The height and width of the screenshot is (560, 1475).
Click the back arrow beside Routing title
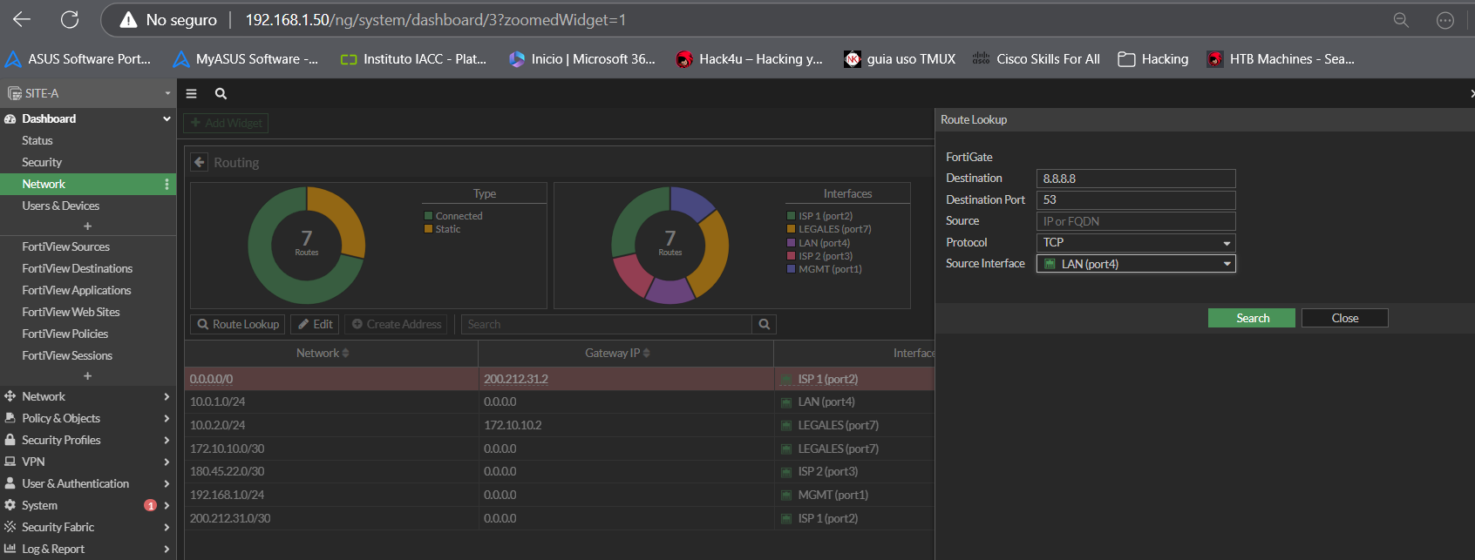pos(200,163)
